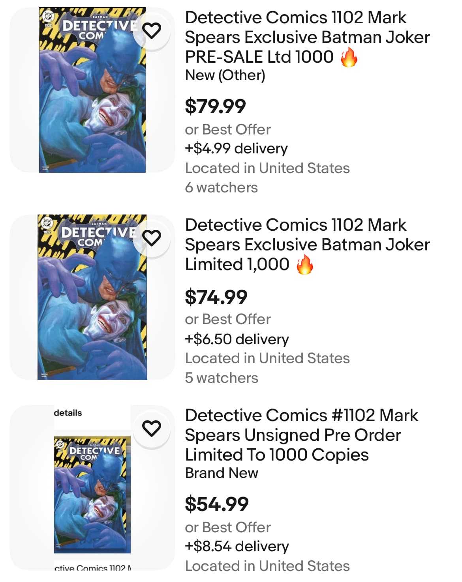Tap "or Best Offer" under the $54.99 price
The width and height of the screenshot is (462, 582).
(x=228, y=527)
